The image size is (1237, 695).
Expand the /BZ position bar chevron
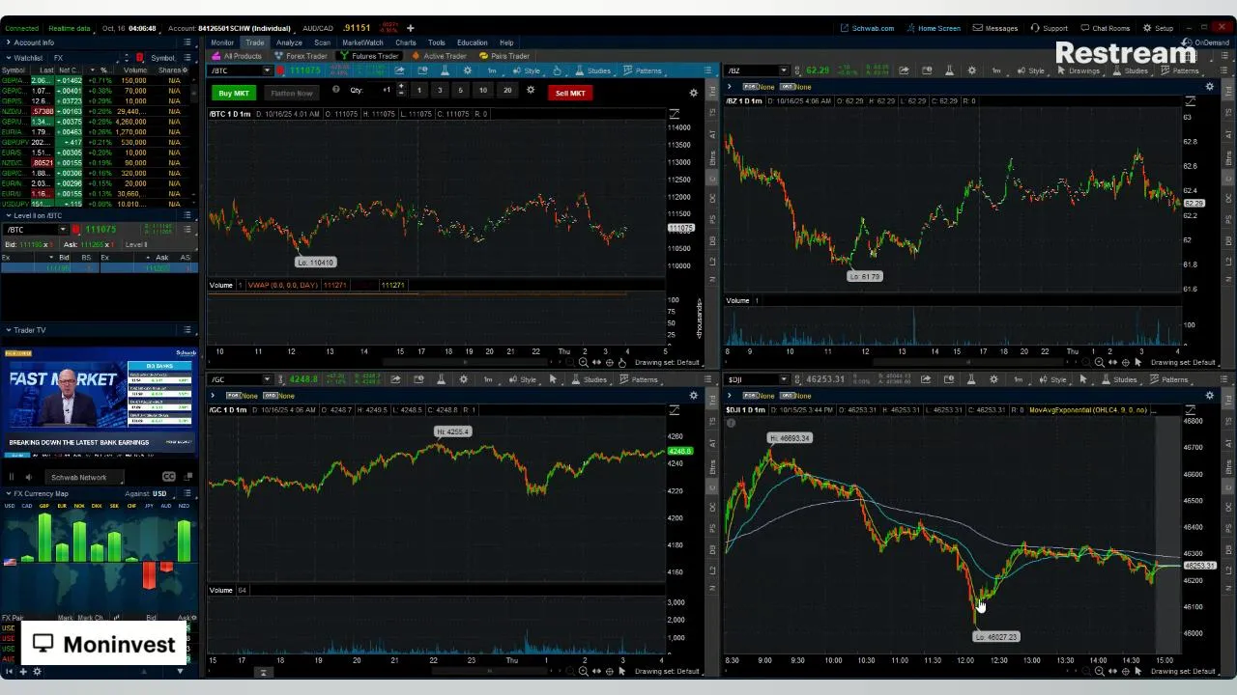pos(730,87)
